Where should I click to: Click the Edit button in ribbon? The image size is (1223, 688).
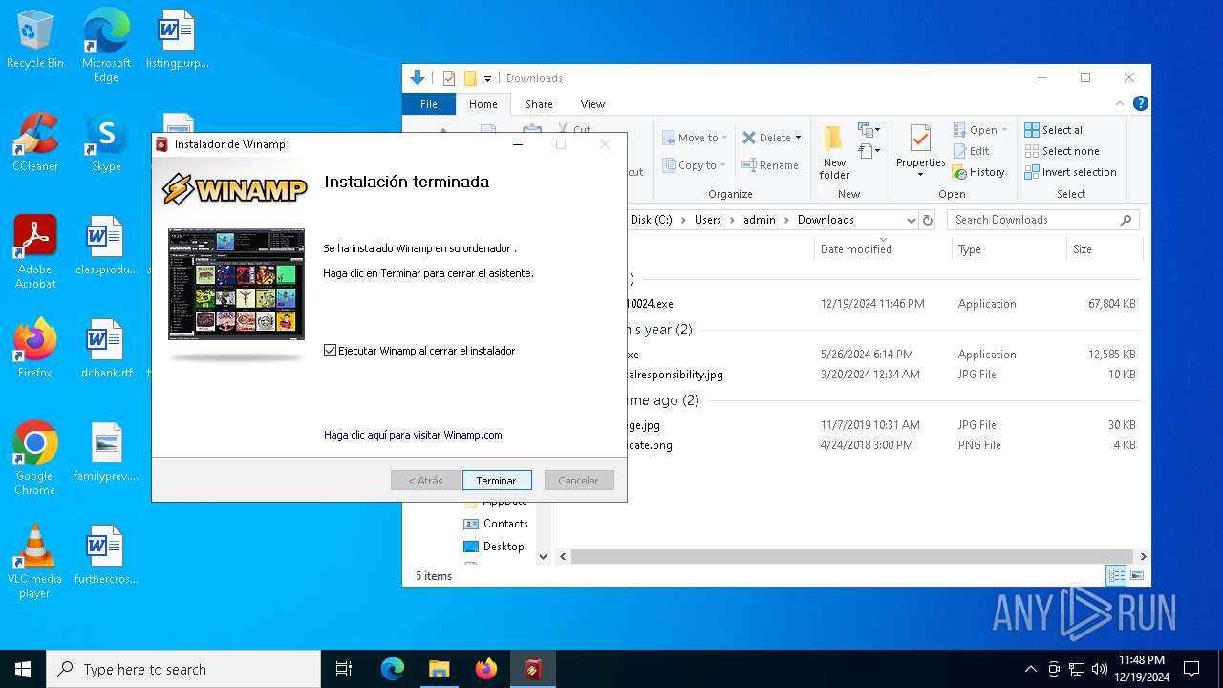[x=971, y=151]
